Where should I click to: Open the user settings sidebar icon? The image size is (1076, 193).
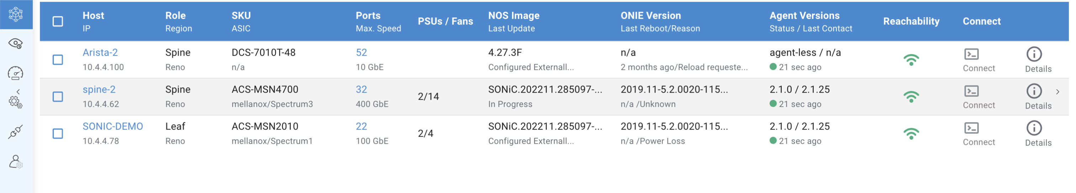pos(16,162)
